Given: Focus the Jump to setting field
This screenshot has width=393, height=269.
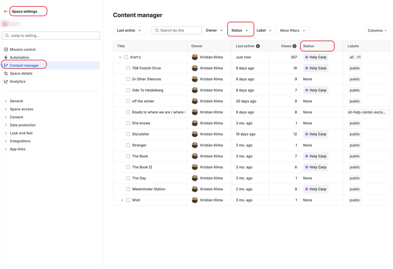Looking at the screenshot, I should point(51,35).
